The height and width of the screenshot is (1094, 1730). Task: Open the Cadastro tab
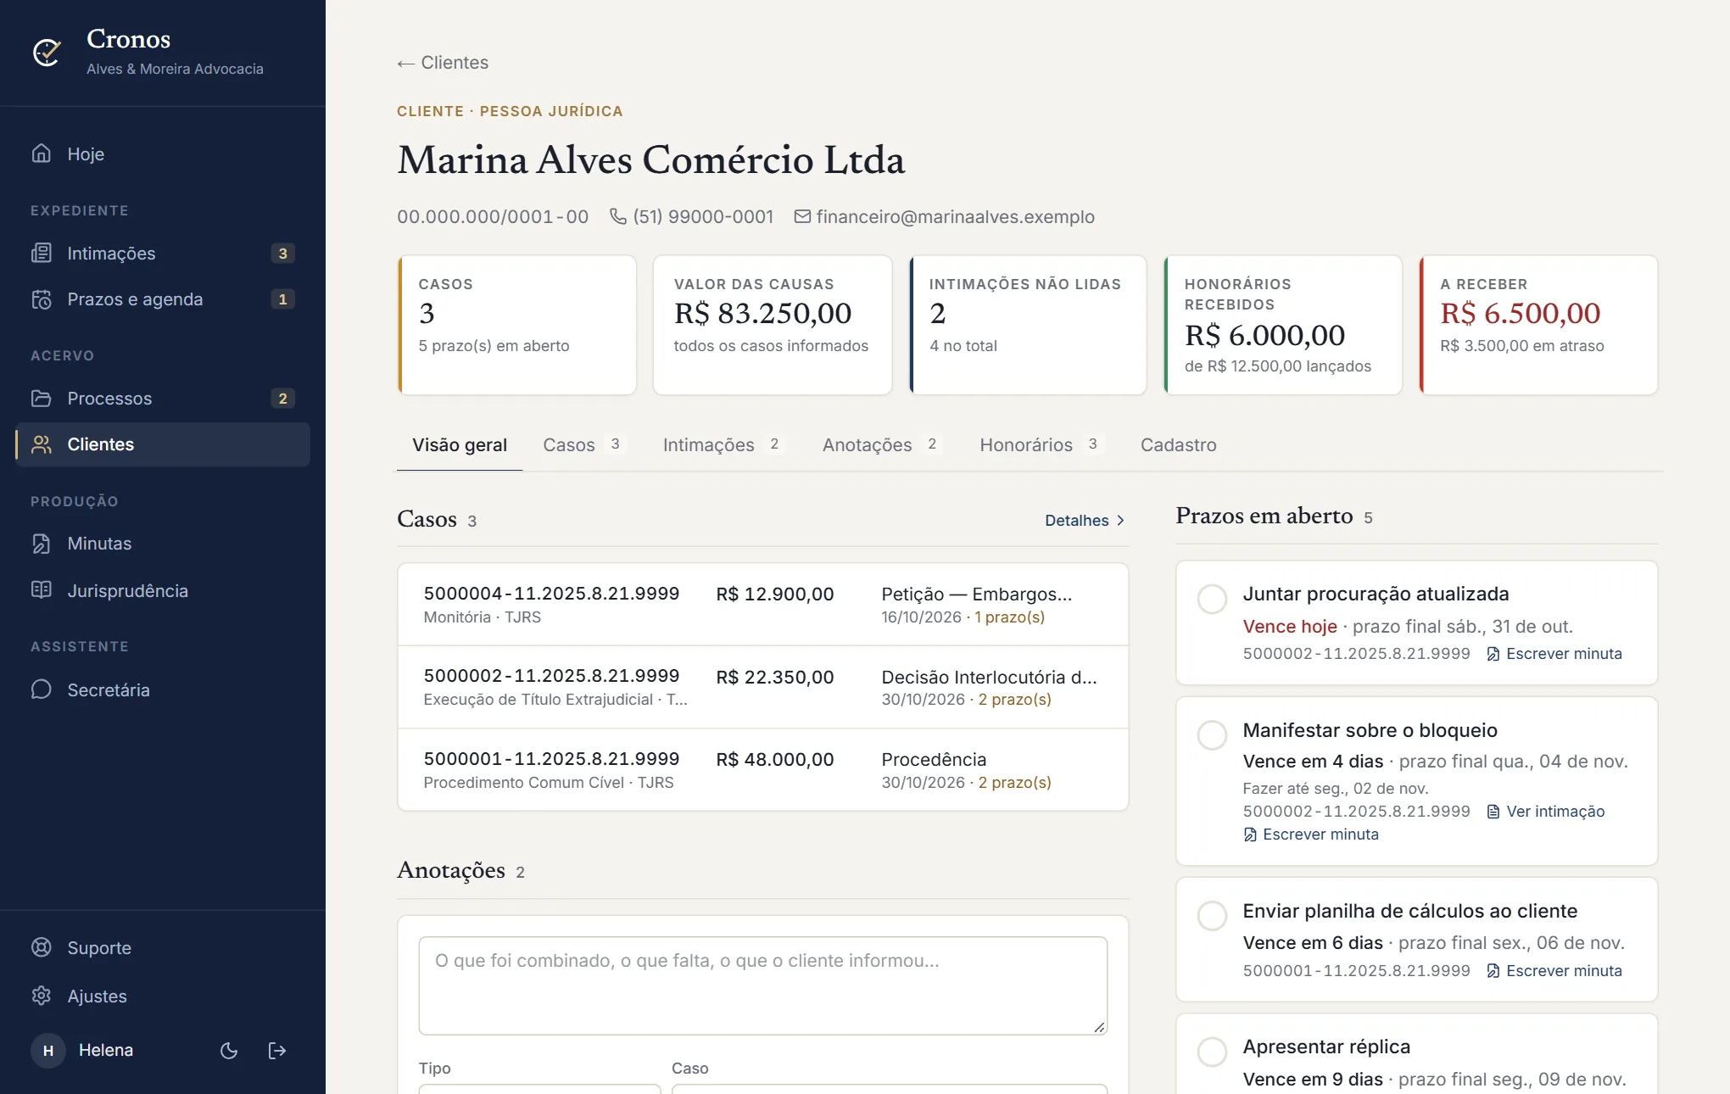tap(1178, 445)
